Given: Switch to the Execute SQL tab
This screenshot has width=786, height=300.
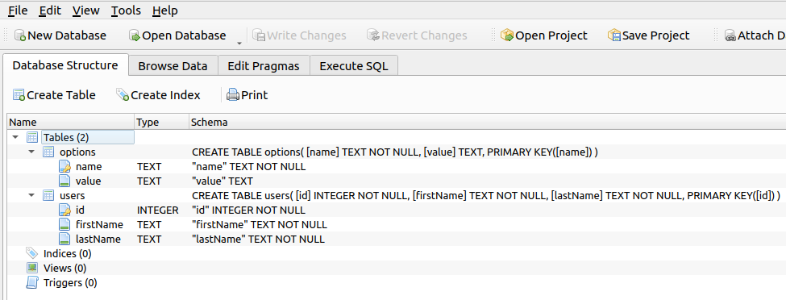Looking at the screenshot, I should [354, 65].
